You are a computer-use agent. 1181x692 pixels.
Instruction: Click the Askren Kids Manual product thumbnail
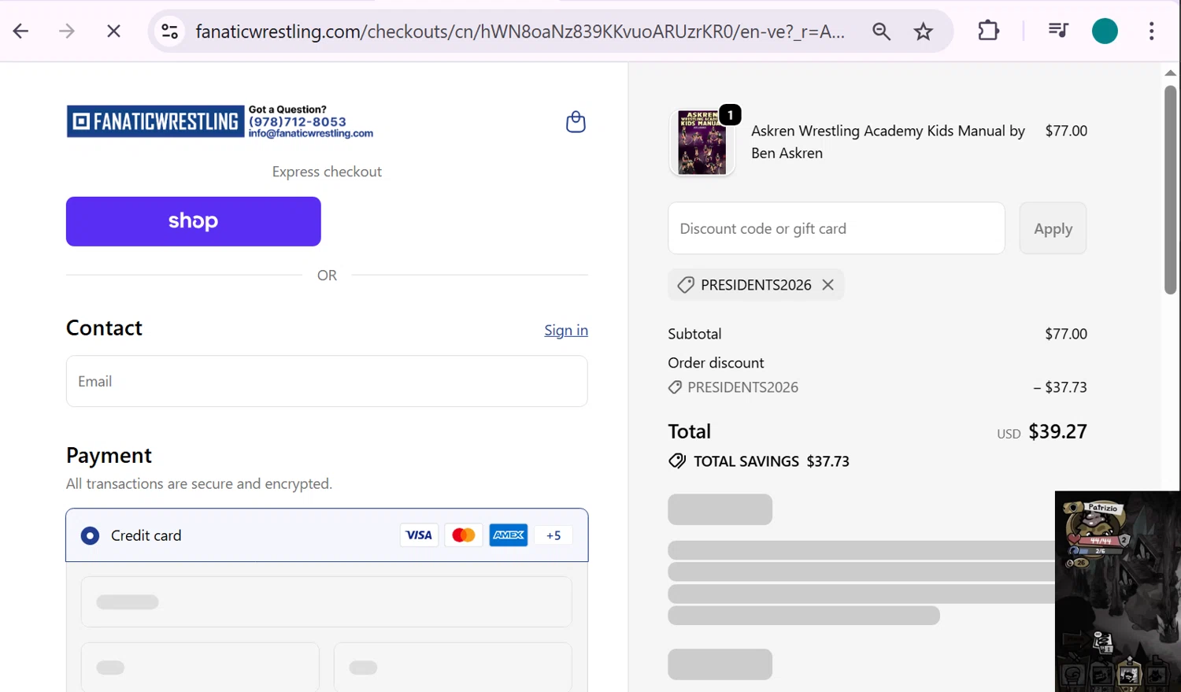point(702,142)
